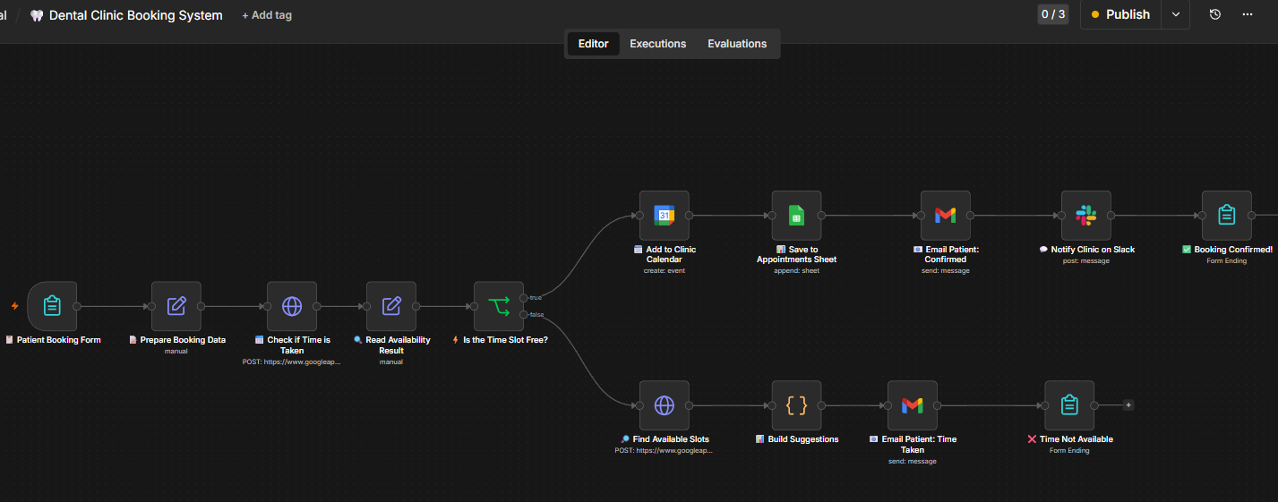Viewport: 1278px width, 502px height.
Task: Click the Email Patient: Confirmed Gmail node
Action: pyautogui.click(x=946, y=216)
